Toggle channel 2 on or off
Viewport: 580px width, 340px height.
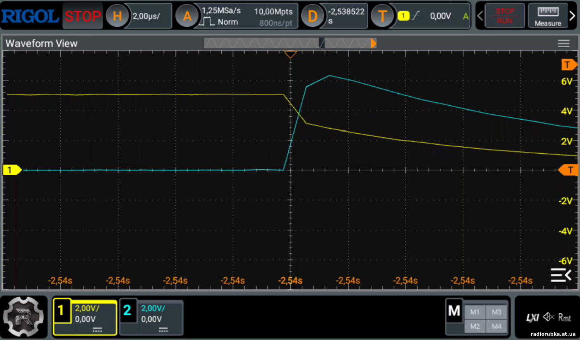(x=128, y=311)
